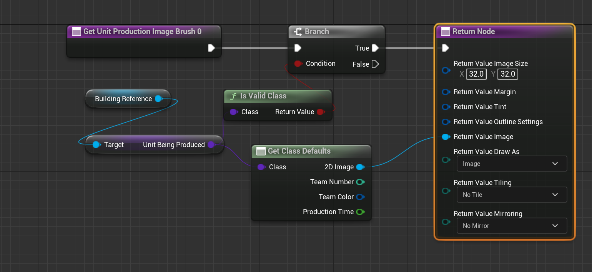The width and height of the screenshot is (592, 272).
Task: Select the Get Unit Production Image Brush node
Action: [x=144, y=31]
